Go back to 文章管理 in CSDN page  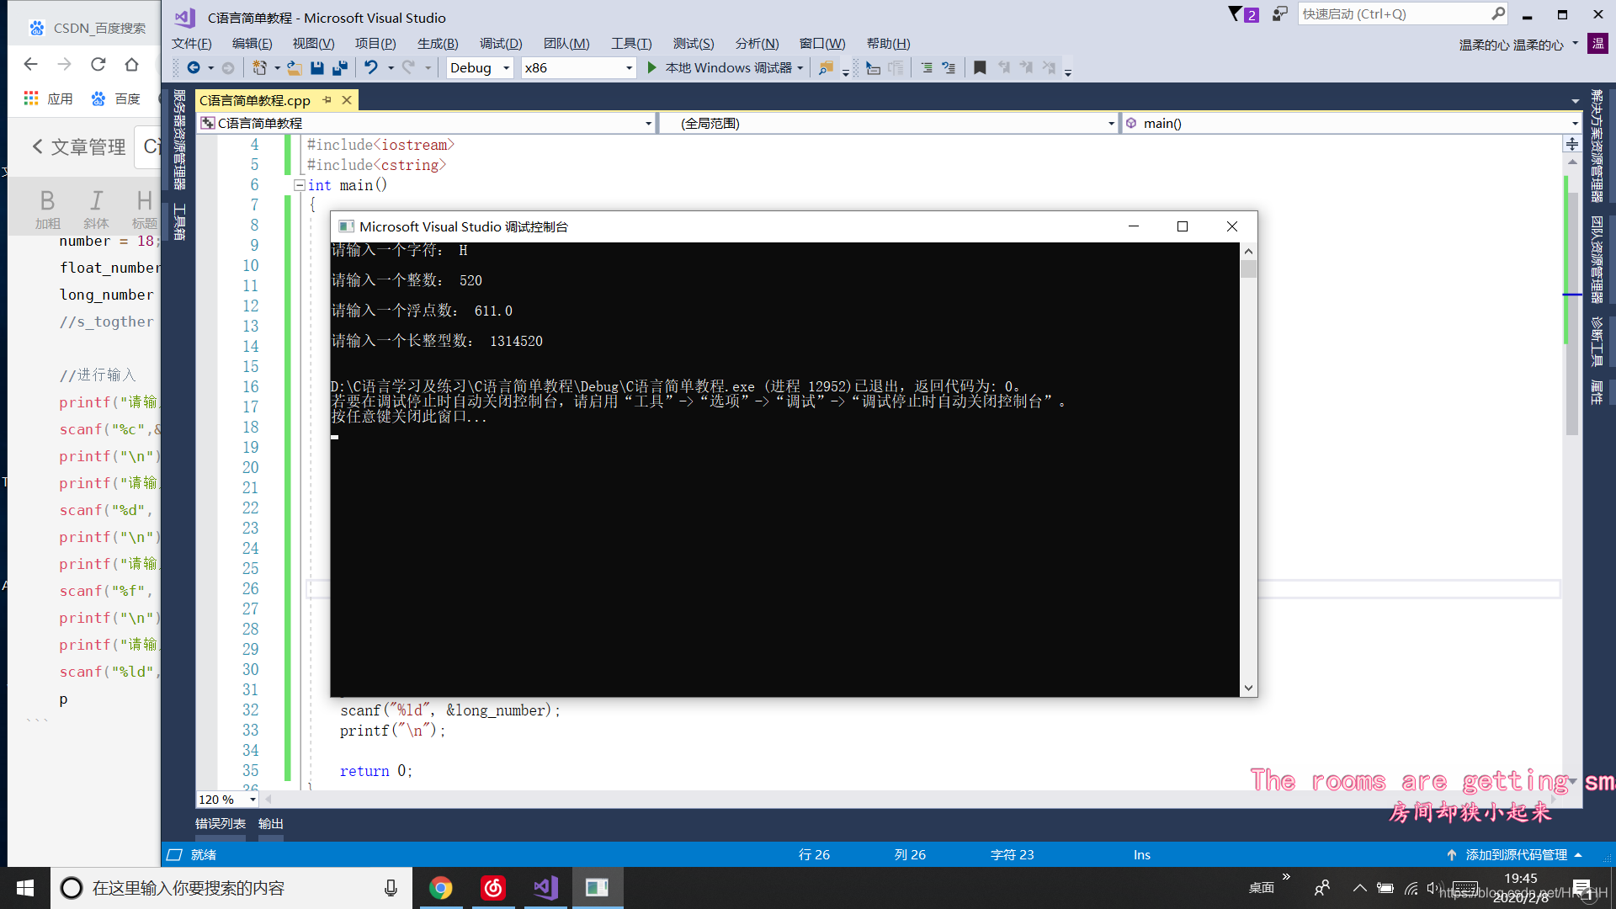80,147
